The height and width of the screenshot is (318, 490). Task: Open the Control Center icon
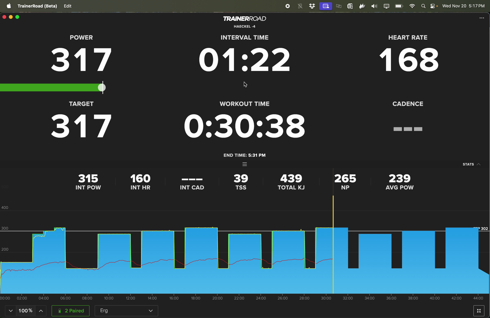(433, 6)
